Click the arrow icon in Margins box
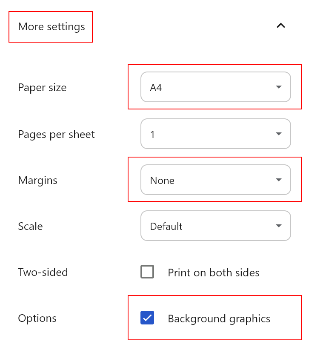This screenshot has height=350, width=309. [x=279, y=180]
